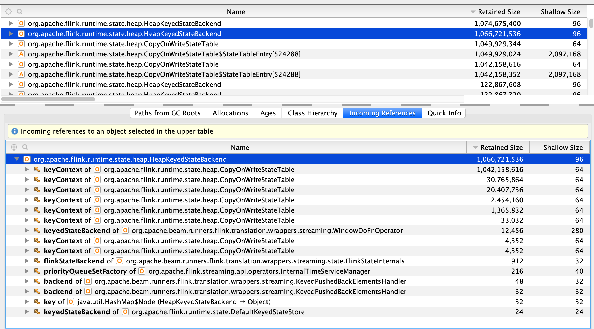This screenshot has width=594, height=329.
Task: Open the Quick Info tab
Action: tap(444, 113)
